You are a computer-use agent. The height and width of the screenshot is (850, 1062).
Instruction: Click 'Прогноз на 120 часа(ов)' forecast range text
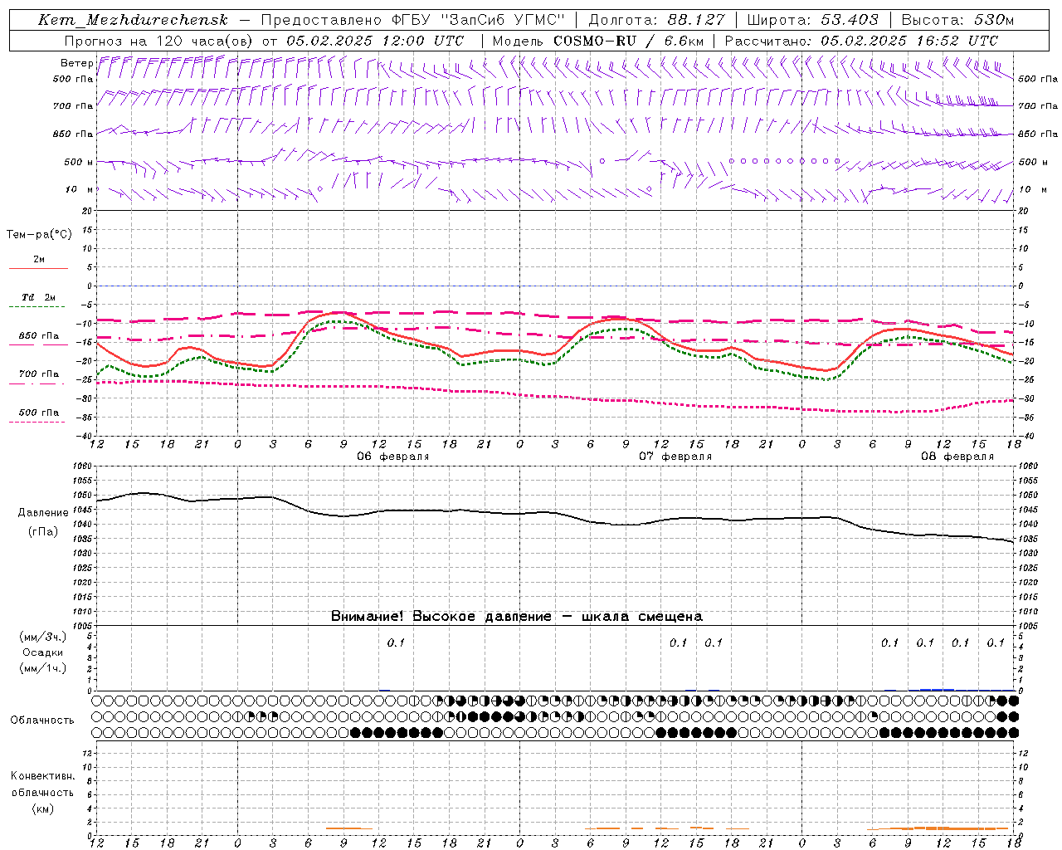pyautogui.click(x=158, y=41)
